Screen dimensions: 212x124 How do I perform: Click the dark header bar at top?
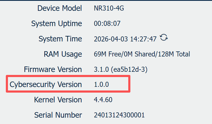pos(106,1)
